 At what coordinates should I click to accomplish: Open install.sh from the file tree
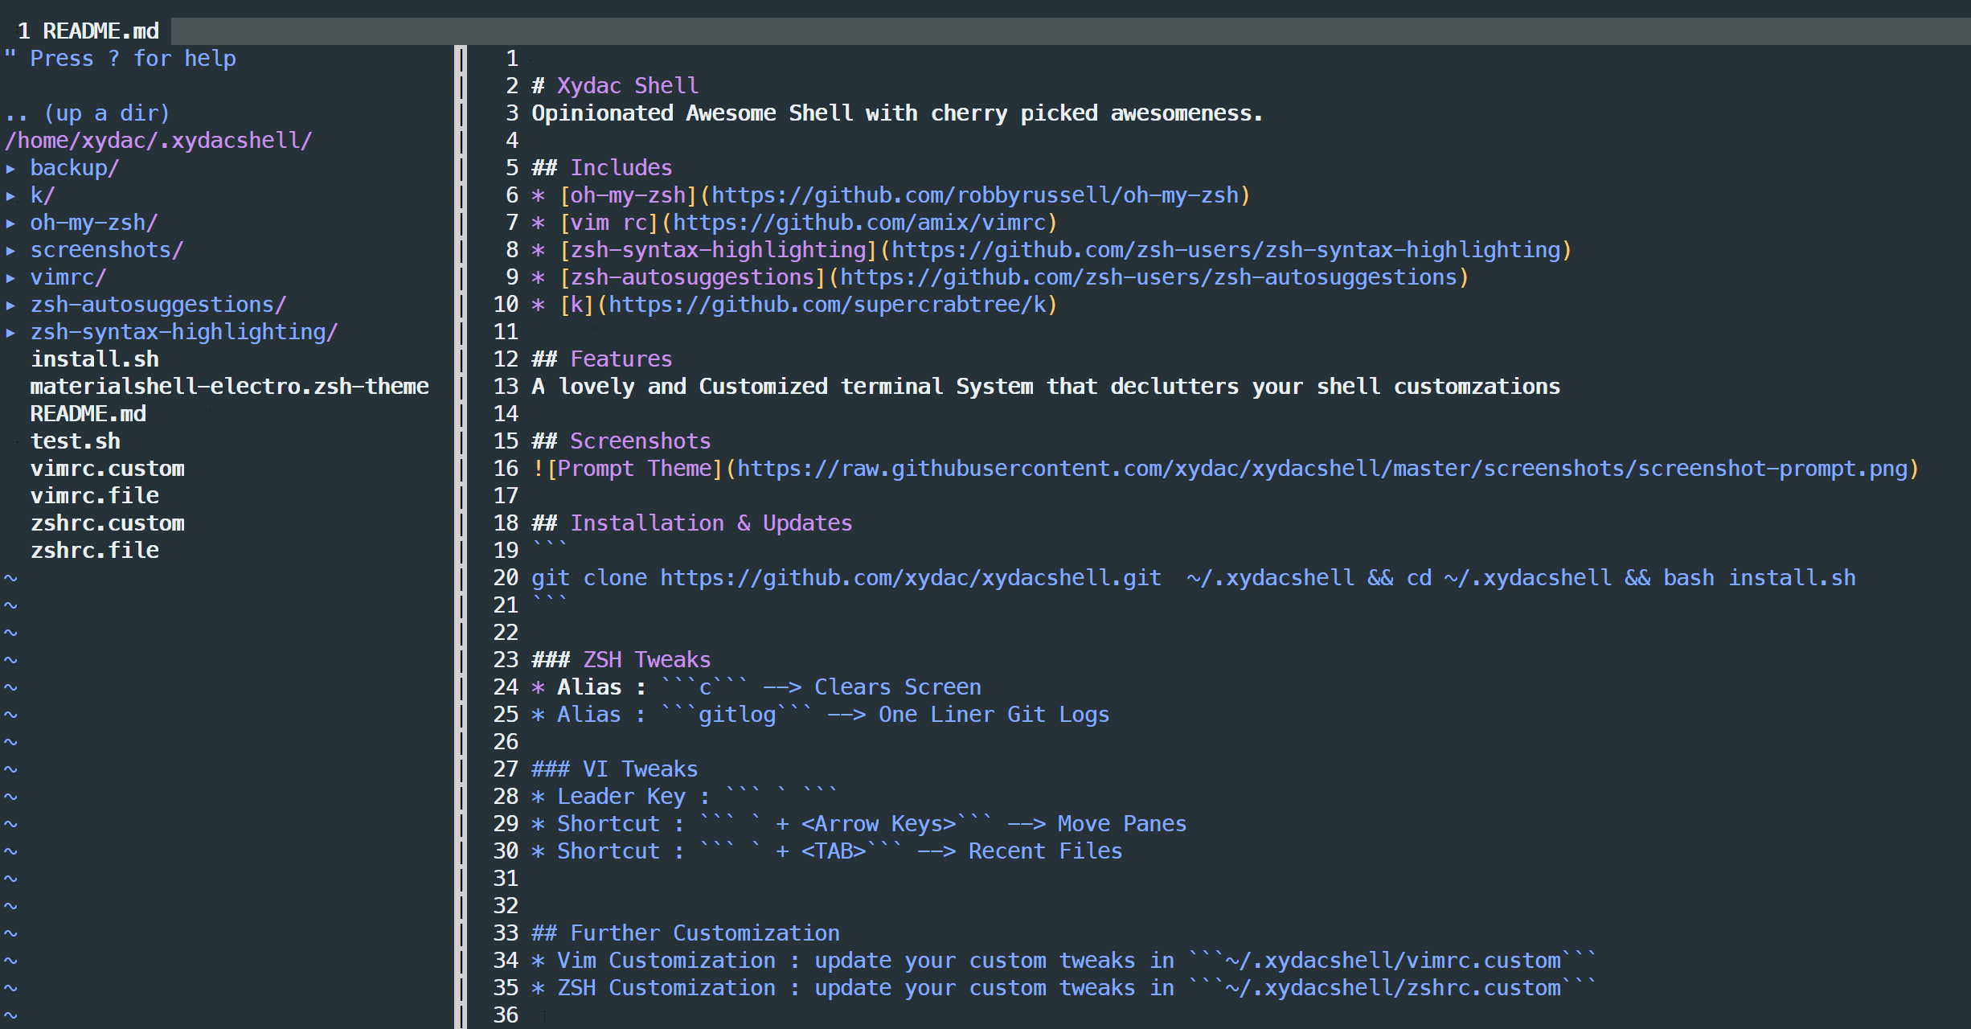tap(95, 359)
